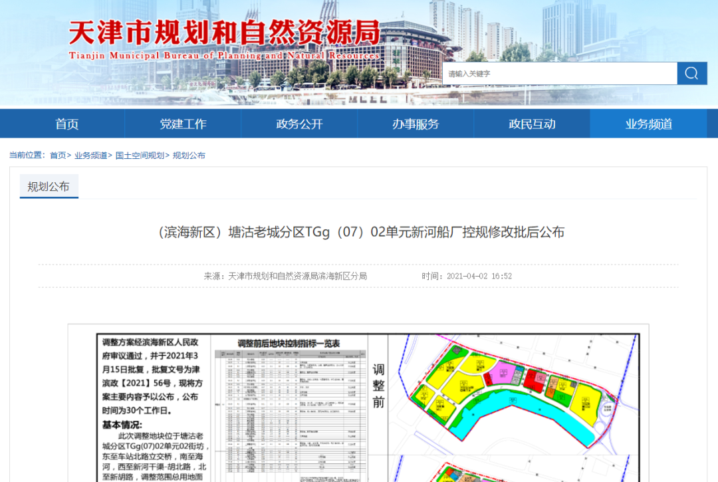Open the 政务公开 navigation item
The image size is (718, 482).
(x=299, y=124)
